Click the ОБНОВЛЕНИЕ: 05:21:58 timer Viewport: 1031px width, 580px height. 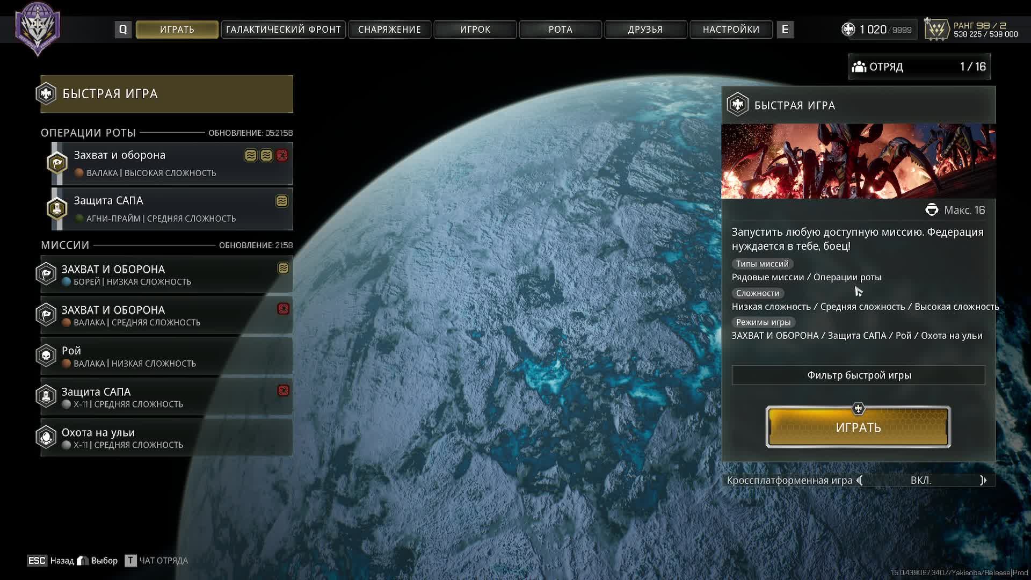[250, 133]
